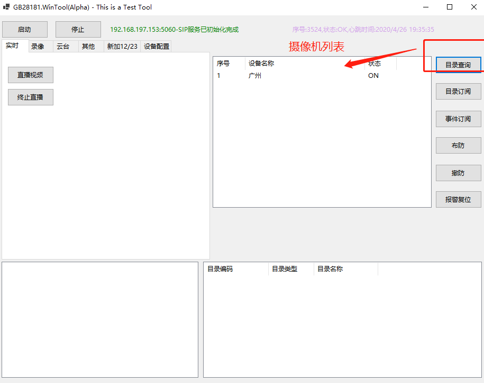
Task: Switch to the 设备配置 tab
Action: pyautogui.click(x=157, y=47)
